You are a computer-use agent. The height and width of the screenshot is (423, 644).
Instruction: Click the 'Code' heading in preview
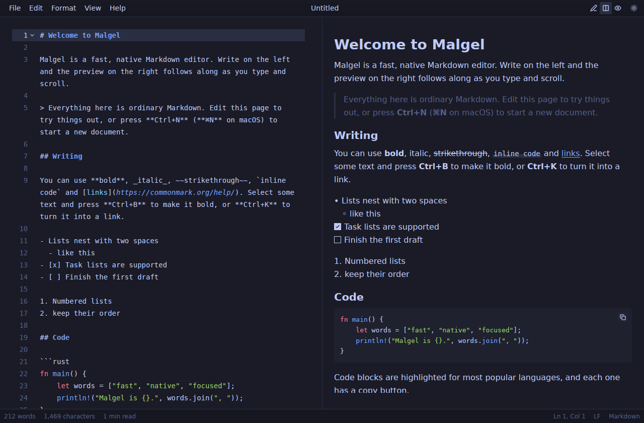(349, 297)
